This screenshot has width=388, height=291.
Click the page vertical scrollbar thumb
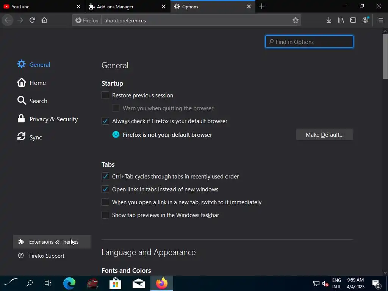[385, 56]
